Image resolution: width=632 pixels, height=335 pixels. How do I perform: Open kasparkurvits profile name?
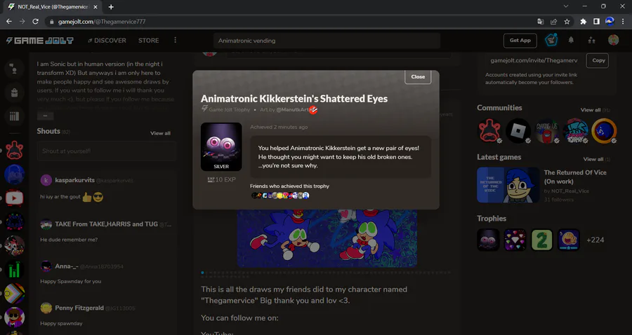click(74, 180)
